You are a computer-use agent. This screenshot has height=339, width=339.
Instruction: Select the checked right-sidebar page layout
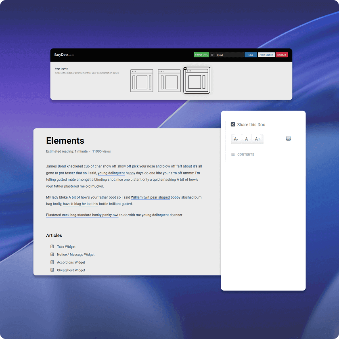(x=197, y=80)
